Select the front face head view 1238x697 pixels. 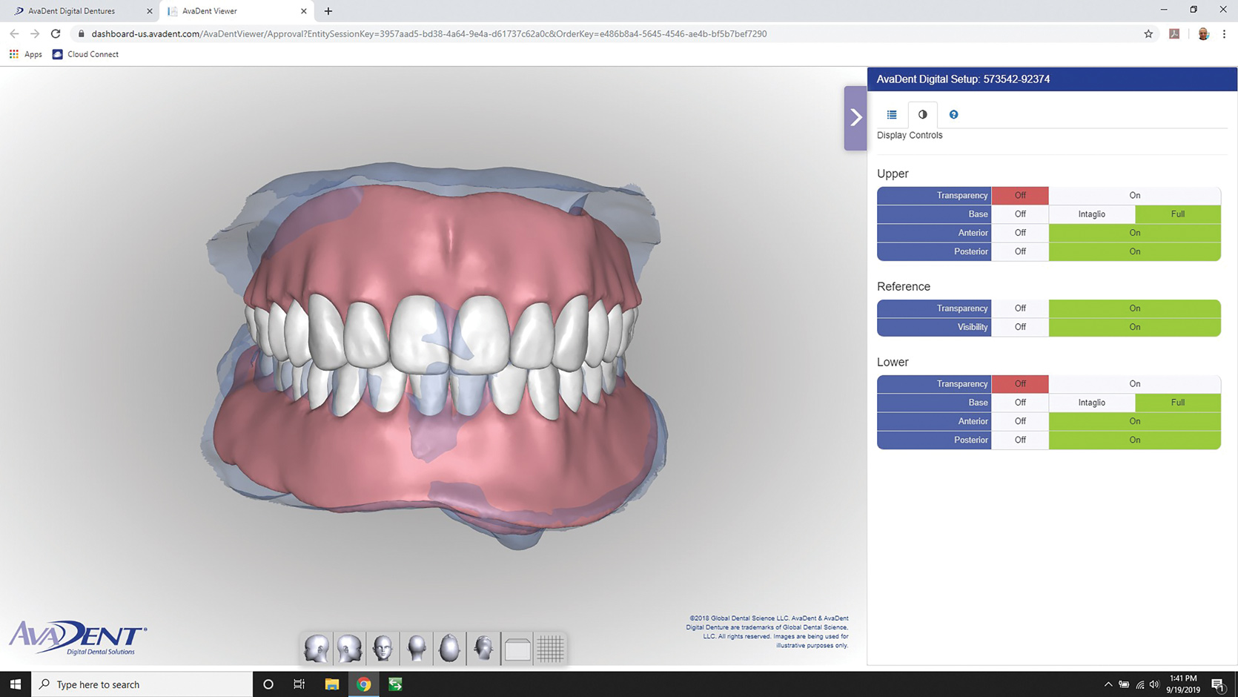(x=383, y=649)
